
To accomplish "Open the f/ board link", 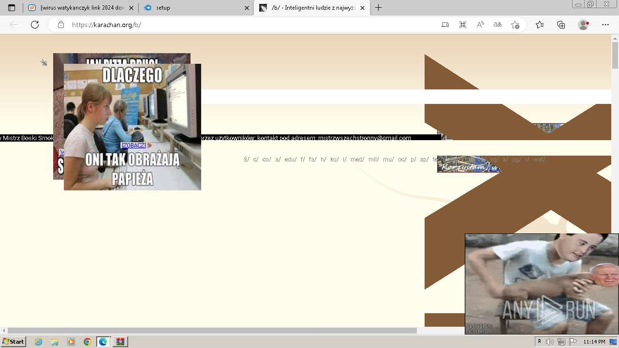I will click(303, 159).
